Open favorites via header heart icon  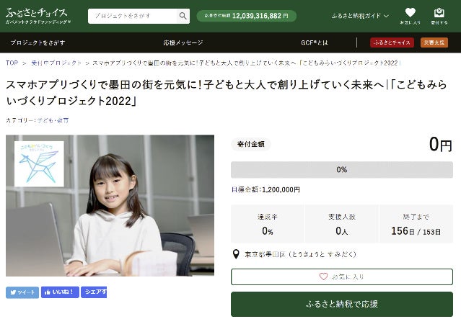[x=410, y=16]
